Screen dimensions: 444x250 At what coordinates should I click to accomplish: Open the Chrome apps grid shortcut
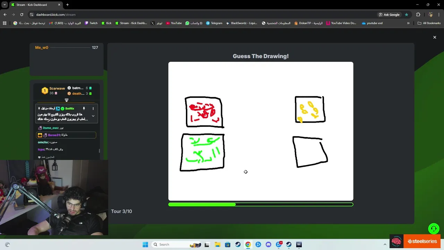(5, 23)
